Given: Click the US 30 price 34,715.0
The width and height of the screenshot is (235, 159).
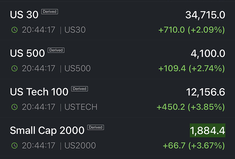Looking at the screenshot, I should (x=205, y=15).
